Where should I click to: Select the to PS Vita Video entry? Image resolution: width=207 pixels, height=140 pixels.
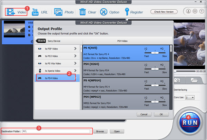click(57, 63)
